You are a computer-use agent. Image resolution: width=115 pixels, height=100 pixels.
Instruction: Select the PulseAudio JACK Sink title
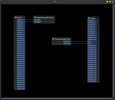[62, 39]
